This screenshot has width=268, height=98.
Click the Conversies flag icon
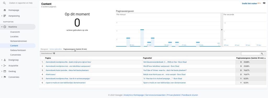tap(5, 77)
